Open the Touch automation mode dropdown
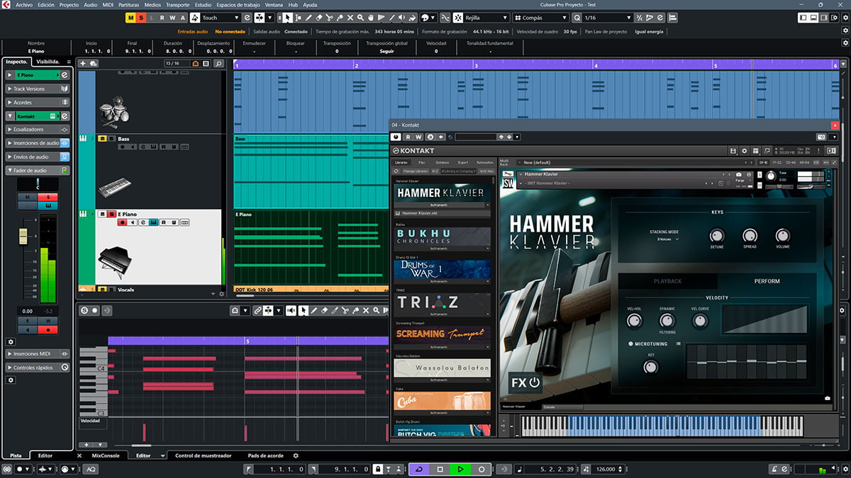The image size is (851, 478). [220, 18]
